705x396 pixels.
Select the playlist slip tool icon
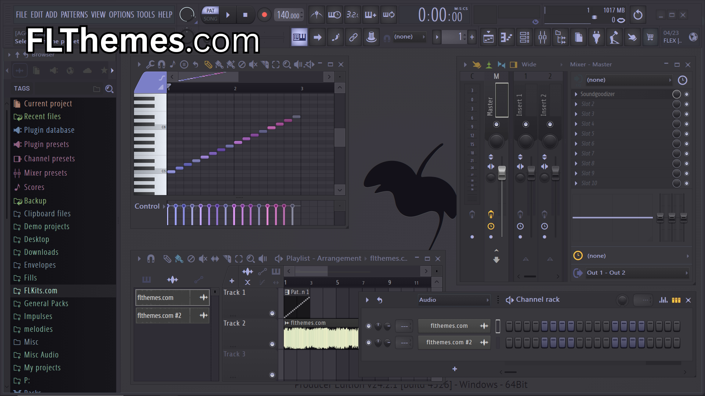(x=215, y=259)
